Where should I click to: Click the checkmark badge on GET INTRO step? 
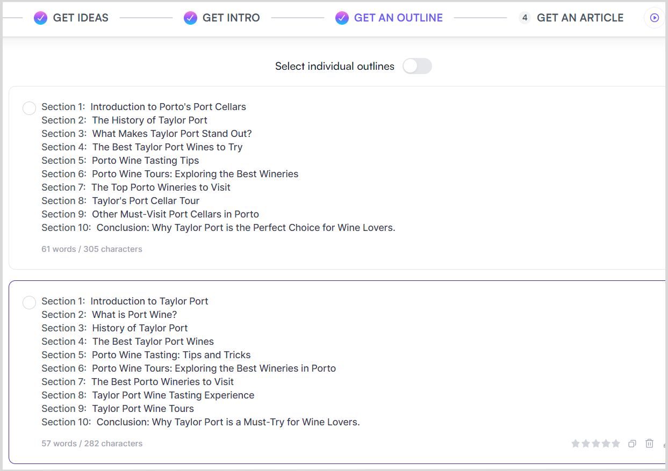(x=190, y=18)
